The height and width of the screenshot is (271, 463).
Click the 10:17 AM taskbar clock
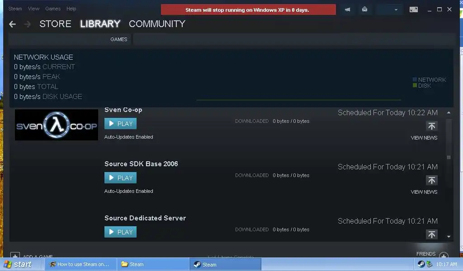(x=446, y=265)
